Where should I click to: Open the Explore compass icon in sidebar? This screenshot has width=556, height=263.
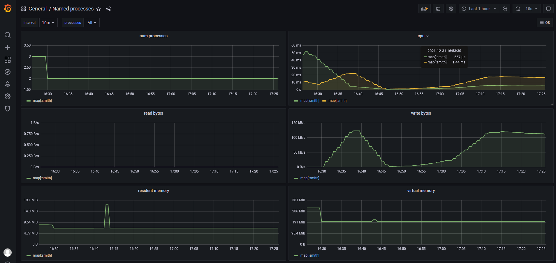point(8,72)
